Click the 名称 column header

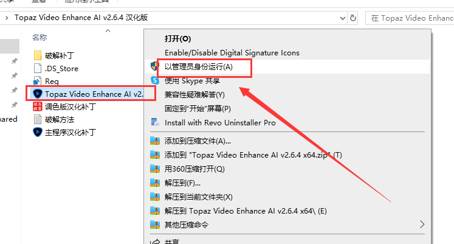point(40,37)
